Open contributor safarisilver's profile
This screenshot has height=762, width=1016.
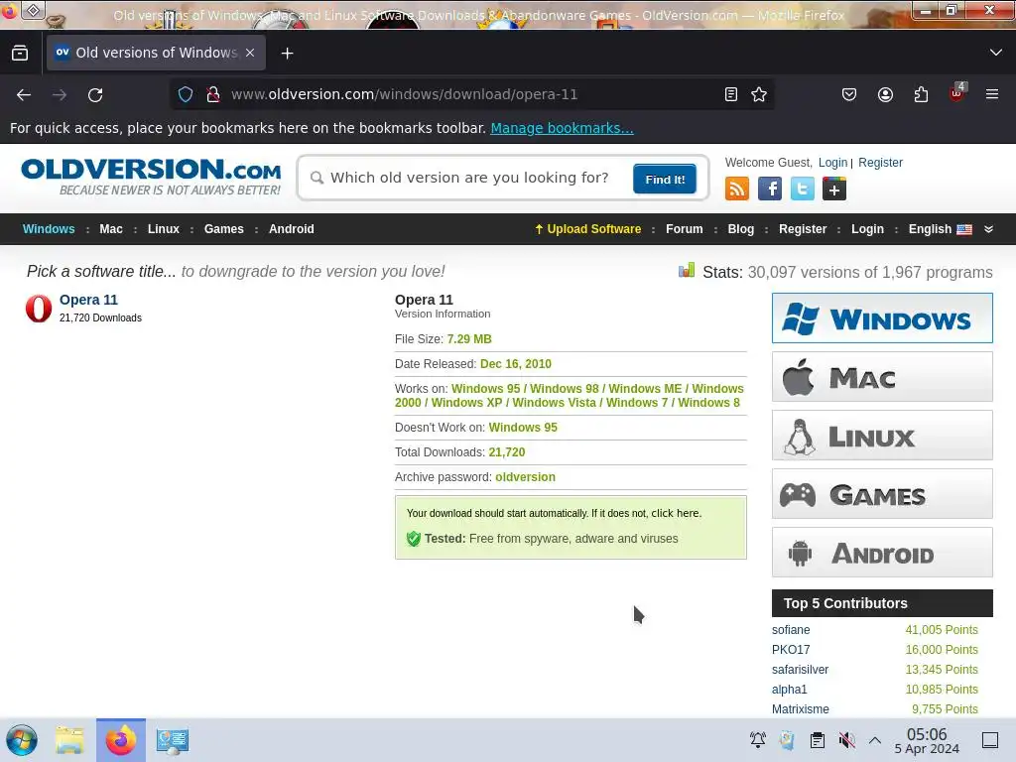tap(801, 670)
